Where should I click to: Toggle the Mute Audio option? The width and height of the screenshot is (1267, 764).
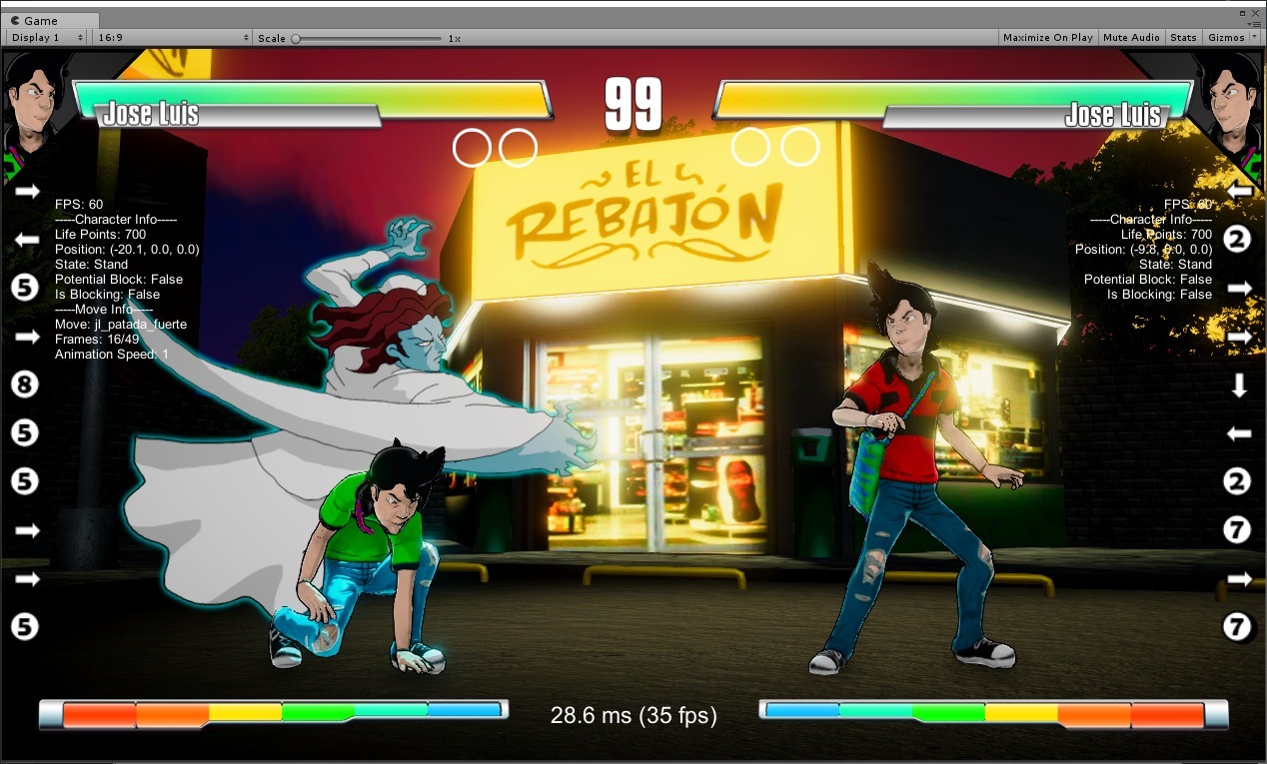[1131, 38]
